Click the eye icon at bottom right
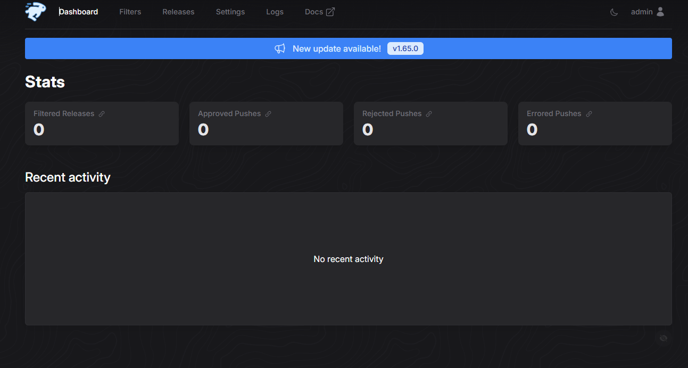This screenshot has width=688, height=368. pyautogui.click(x=664, y=338)
